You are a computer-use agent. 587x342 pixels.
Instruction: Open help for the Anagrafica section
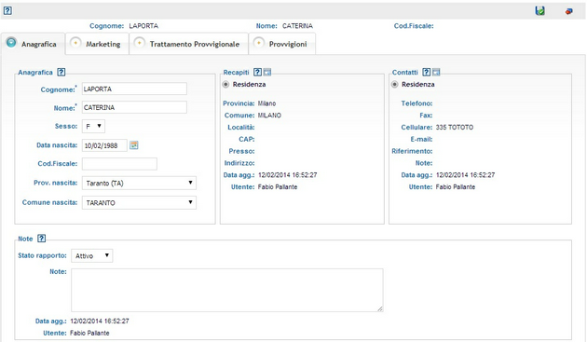(x=61, y=72)
